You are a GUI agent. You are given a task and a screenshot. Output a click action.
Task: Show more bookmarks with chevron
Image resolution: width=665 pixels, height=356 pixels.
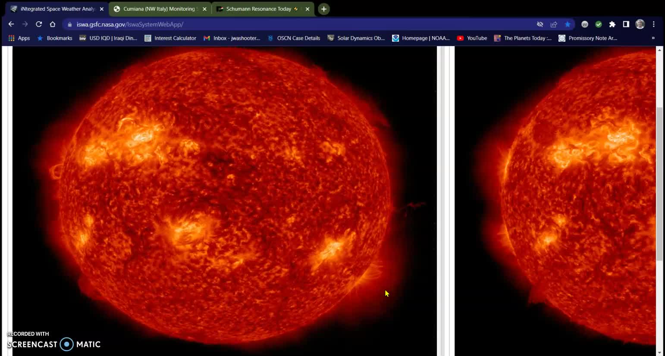pos(653,38)
